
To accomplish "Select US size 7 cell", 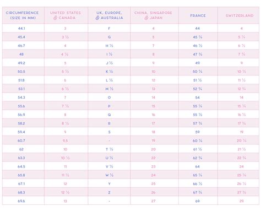I will [65, 98].
